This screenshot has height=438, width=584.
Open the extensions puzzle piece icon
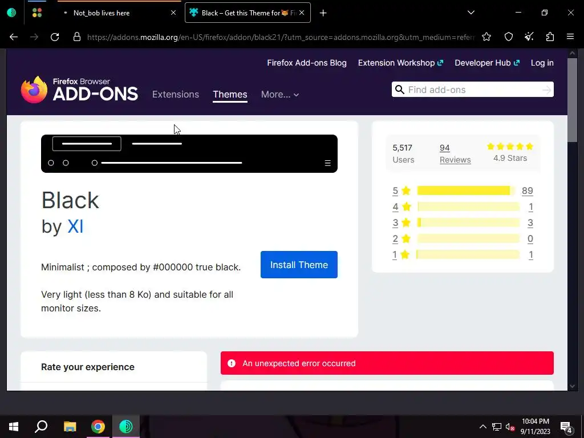coord(550,36)
